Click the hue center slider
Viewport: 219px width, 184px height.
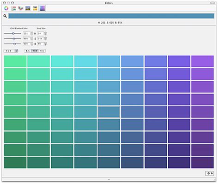12,33
